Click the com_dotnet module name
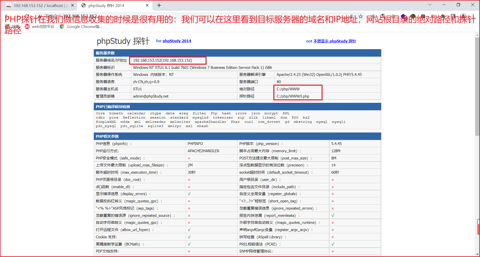The height and width of the screenshot is (257, 480). click(269, 122)
